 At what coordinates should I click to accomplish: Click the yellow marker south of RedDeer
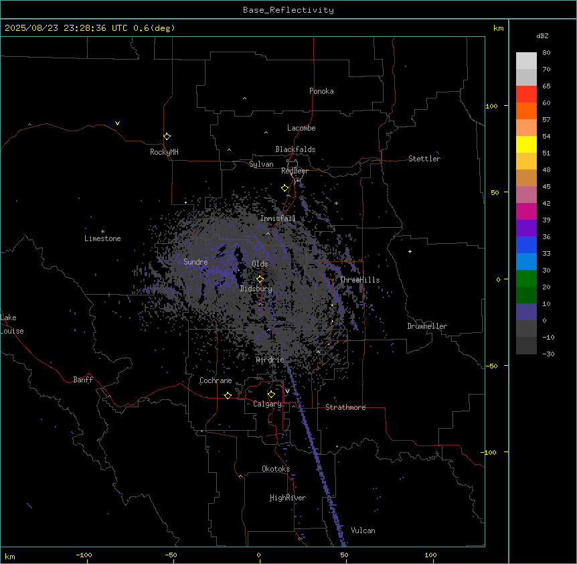click(x=284, y=188)
